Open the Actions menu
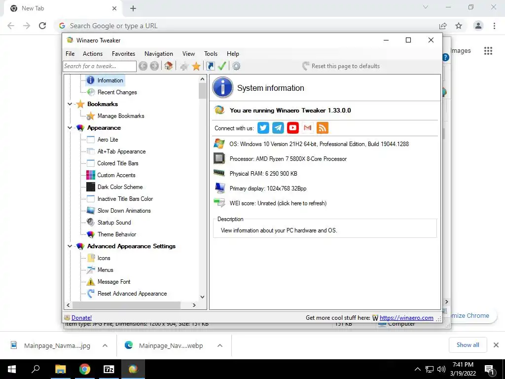This screenshot has height=379, width=505. click(x=93, y=54)
